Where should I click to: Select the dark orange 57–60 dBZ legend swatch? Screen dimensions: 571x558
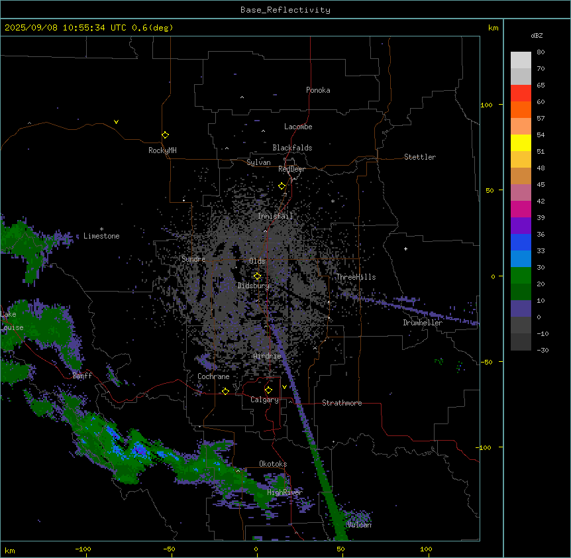point(521,109)
